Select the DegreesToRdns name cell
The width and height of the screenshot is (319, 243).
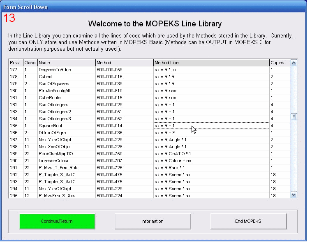click(67, 70)
